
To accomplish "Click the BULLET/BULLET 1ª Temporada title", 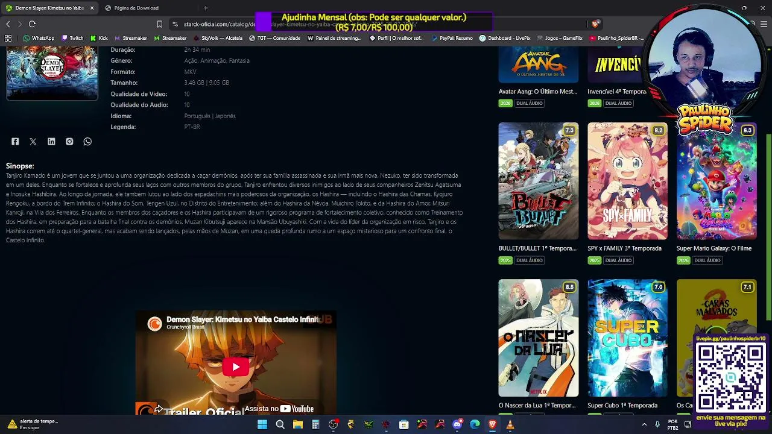I will [x=539, y=248].
